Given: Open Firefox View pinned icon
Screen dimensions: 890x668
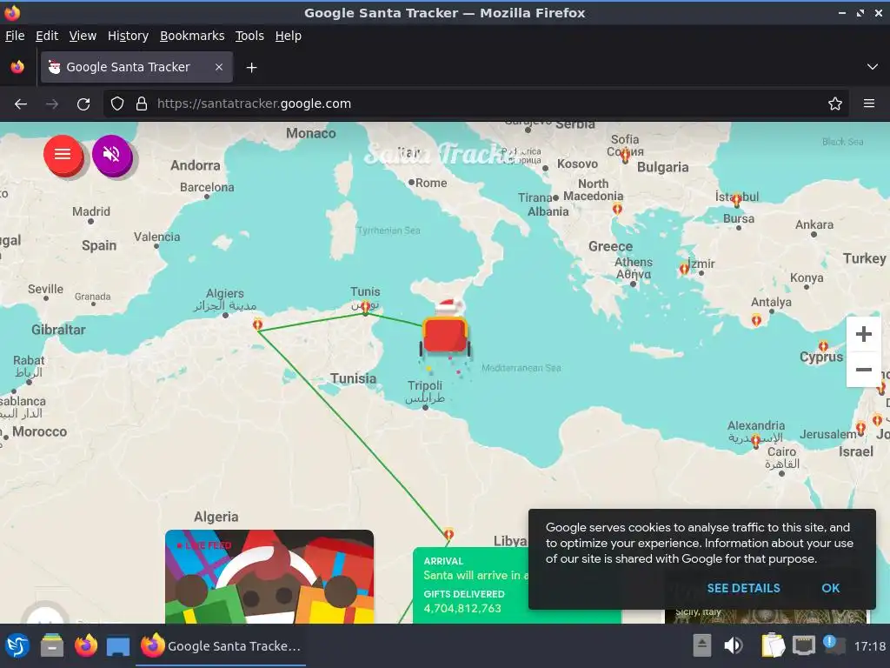Looking at the screenshot, I should pyautogui.click(x=17, y=67).
